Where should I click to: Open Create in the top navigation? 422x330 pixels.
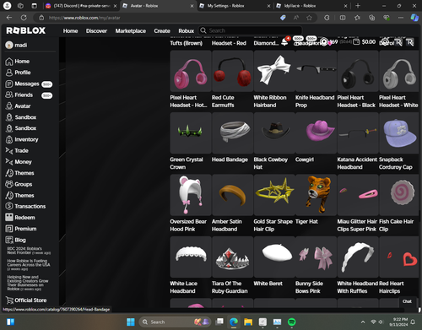(x=162, y=31)
